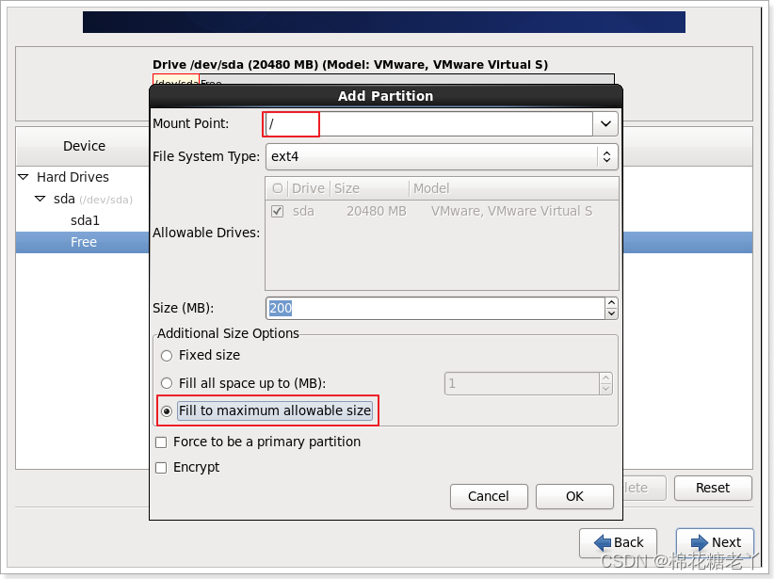
Task: Click inside the Size (MB) input field
Action: [x=424, y=308]
